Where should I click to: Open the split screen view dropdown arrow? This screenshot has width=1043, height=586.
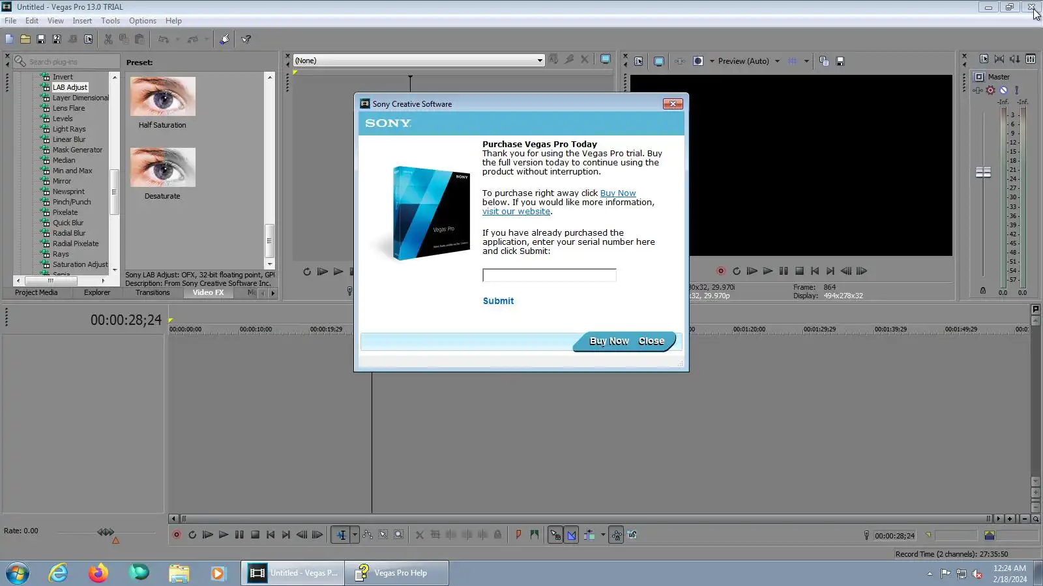[712, 61]
